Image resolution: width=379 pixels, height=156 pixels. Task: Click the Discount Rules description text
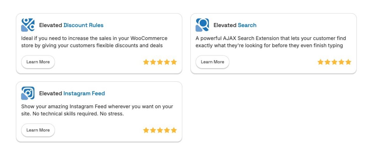[x=94, y=42]
